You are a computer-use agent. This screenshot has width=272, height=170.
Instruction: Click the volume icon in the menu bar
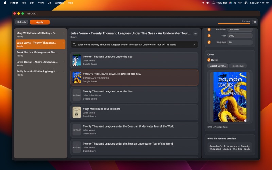pos(208,3)
